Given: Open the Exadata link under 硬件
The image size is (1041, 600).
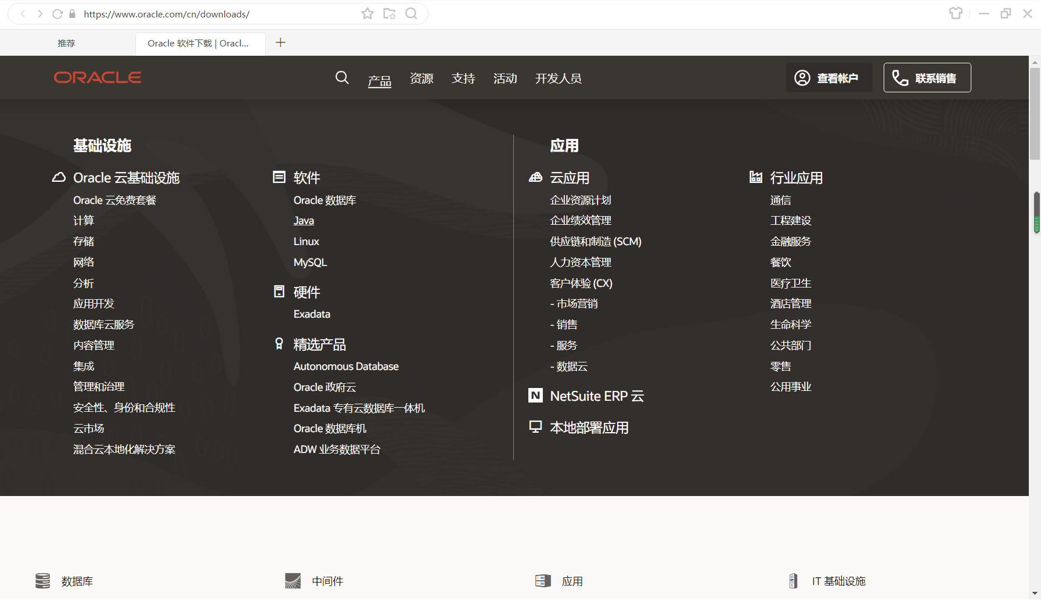Looking at the screenshot, I should click(312, 314).
